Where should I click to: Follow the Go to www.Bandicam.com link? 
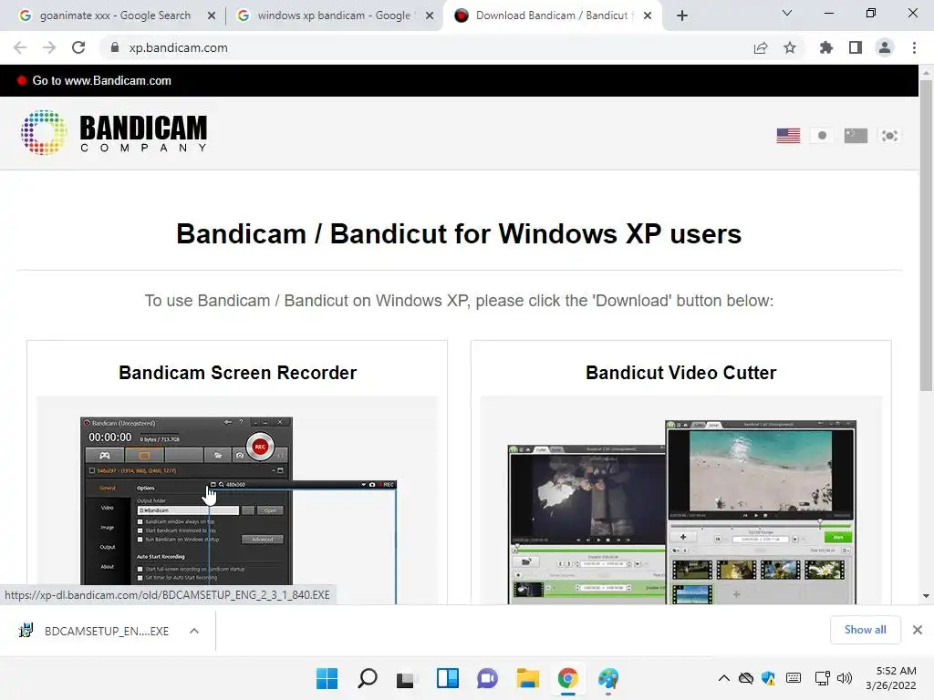coord(102,80)
